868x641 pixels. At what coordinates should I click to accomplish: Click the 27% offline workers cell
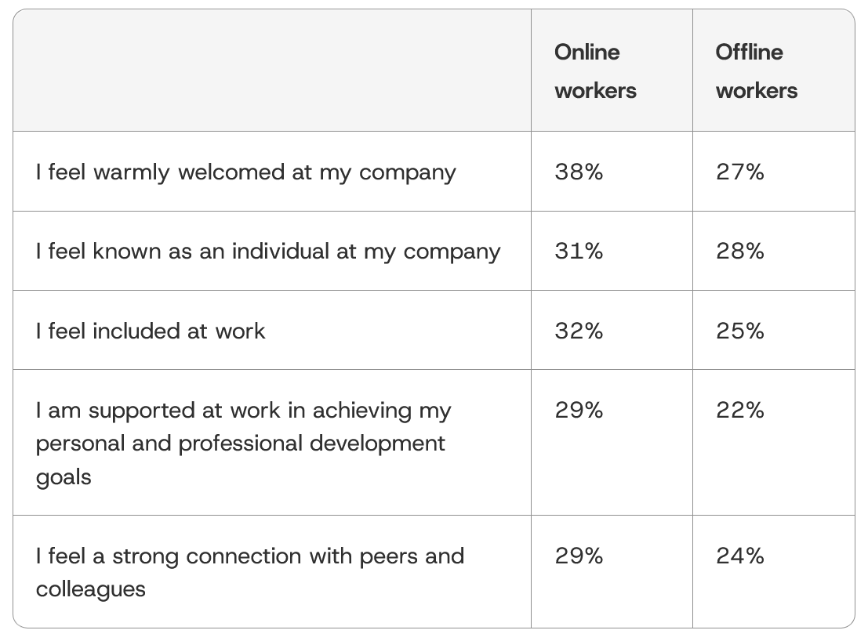739,172
